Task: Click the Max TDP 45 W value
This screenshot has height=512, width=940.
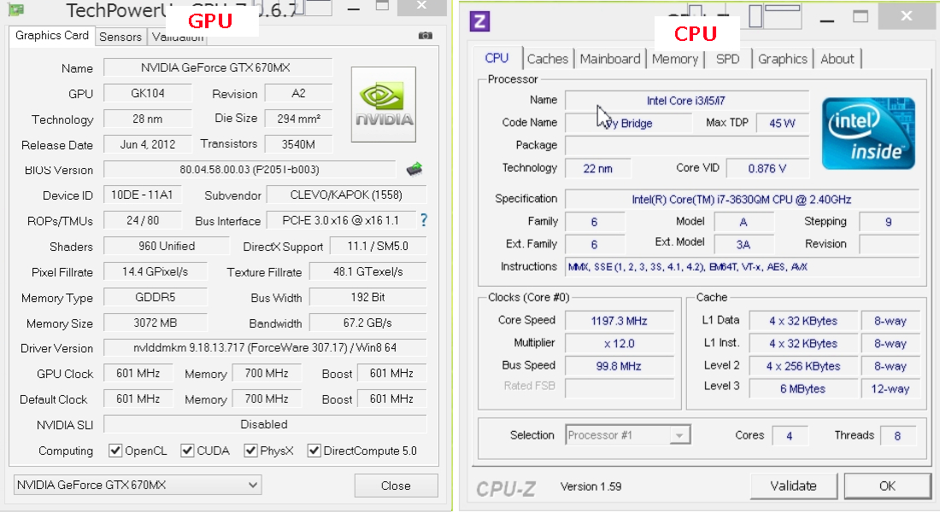Action: (x=782, y=123)
